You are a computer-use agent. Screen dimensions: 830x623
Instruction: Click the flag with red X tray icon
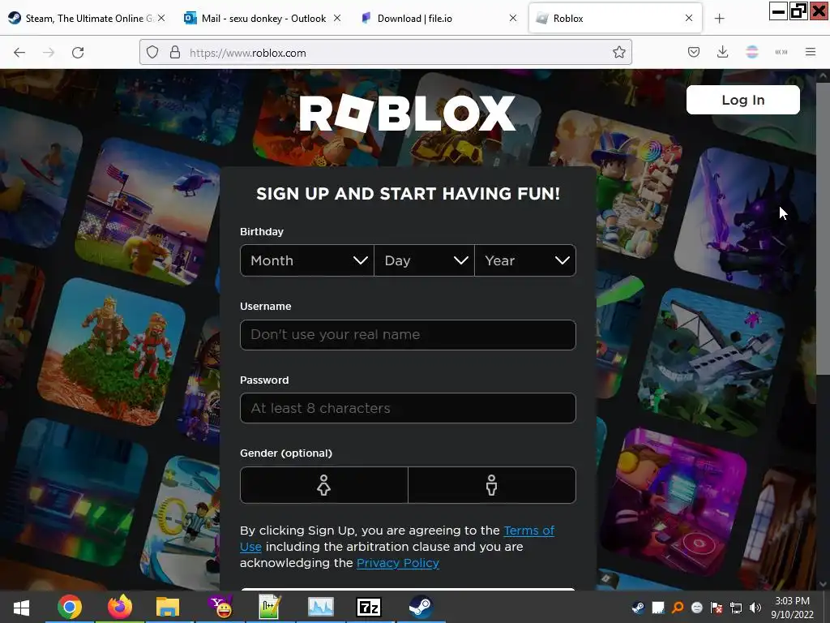[717, 608]
